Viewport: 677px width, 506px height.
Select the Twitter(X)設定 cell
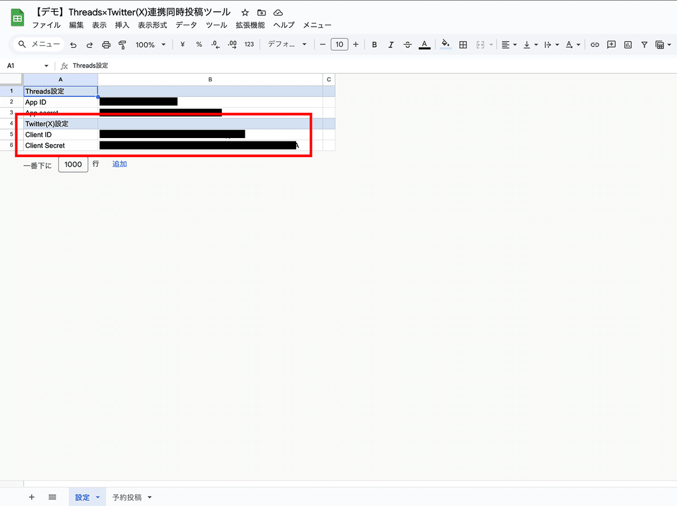[60, 123]
